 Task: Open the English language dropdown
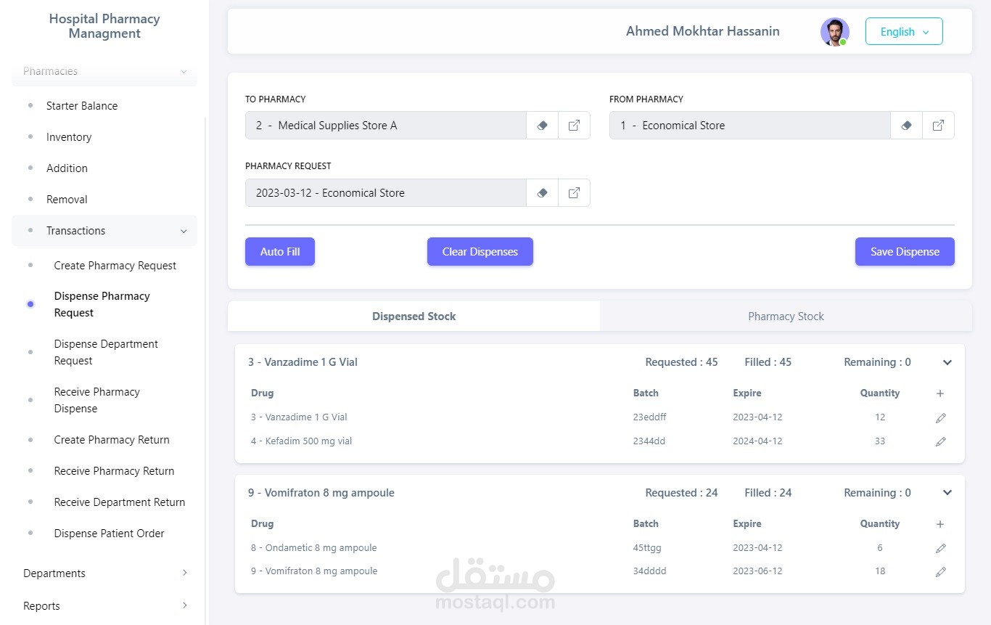point(904,32)
